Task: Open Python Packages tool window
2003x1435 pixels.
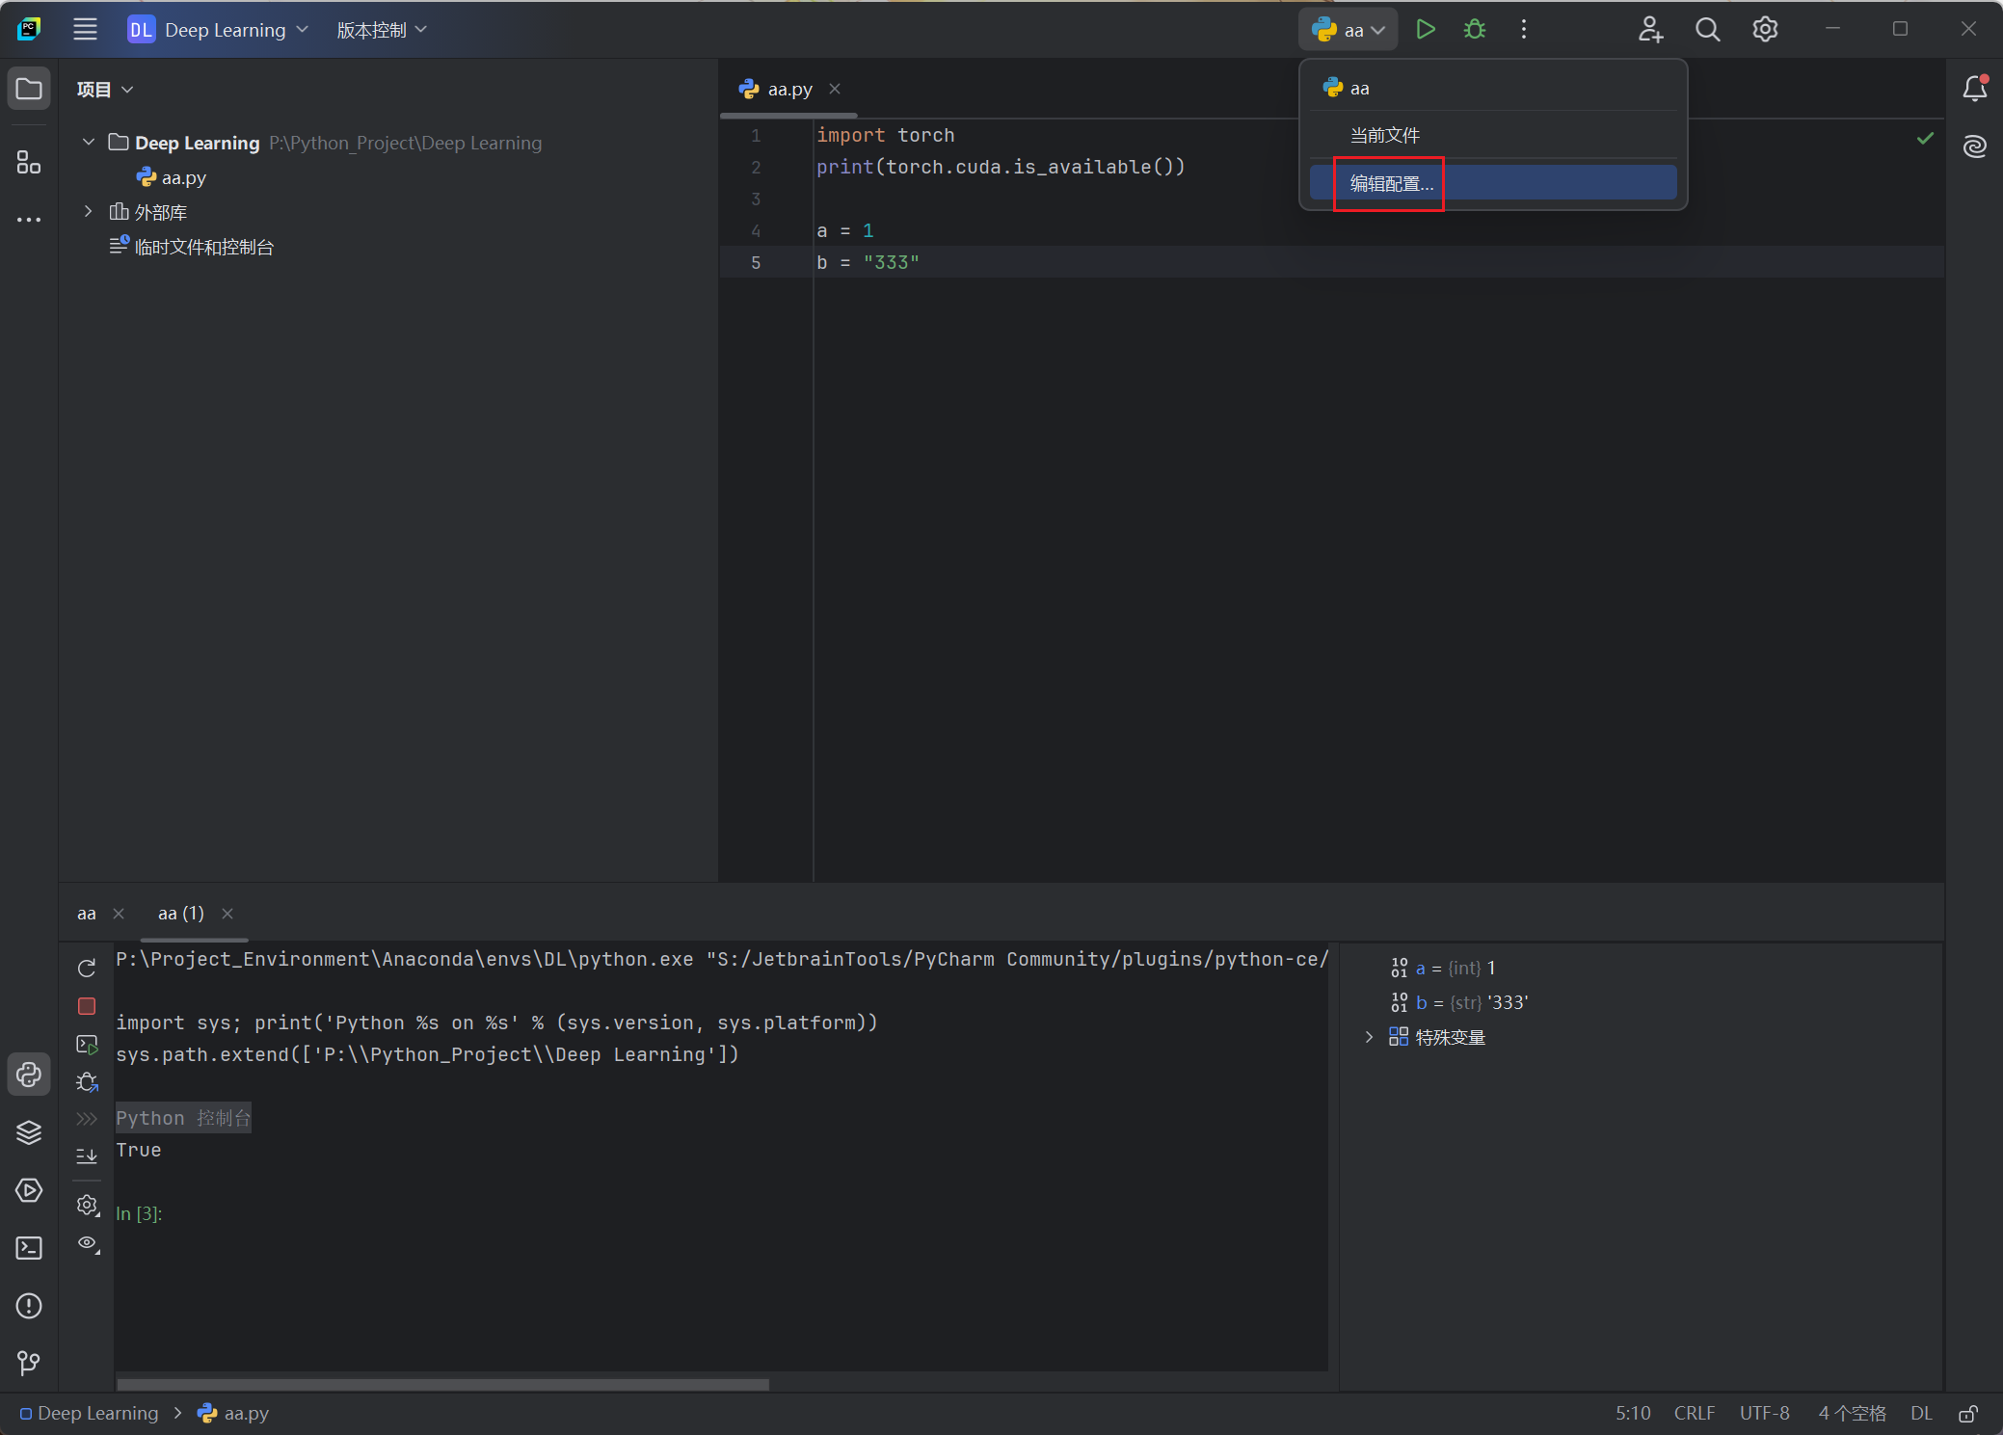Action: (29, 1131)
